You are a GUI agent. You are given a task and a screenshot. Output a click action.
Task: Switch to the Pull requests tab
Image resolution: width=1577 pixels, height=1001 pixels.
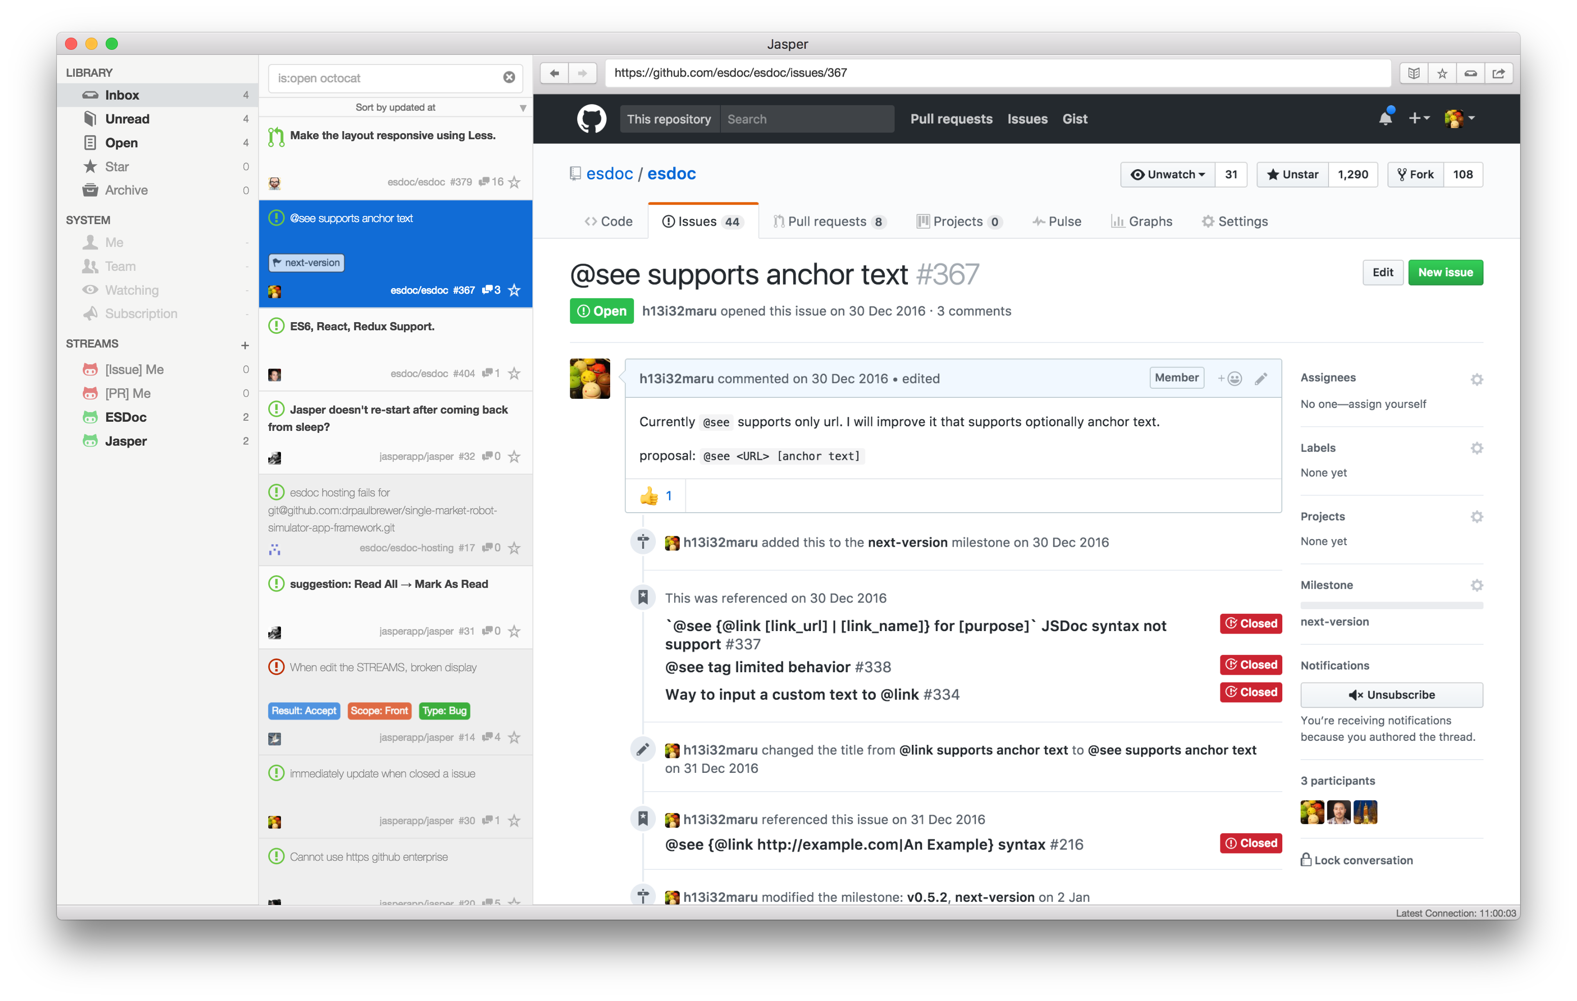pos(828,222)
